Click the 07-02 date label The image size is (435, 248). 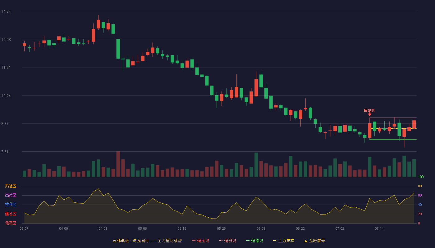tap(340, 228)
